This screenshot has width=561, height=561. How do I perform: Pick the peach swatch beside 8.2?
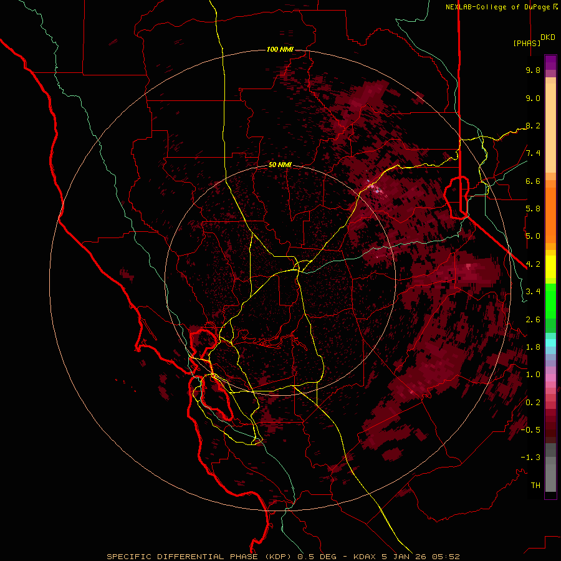(550, 128)
